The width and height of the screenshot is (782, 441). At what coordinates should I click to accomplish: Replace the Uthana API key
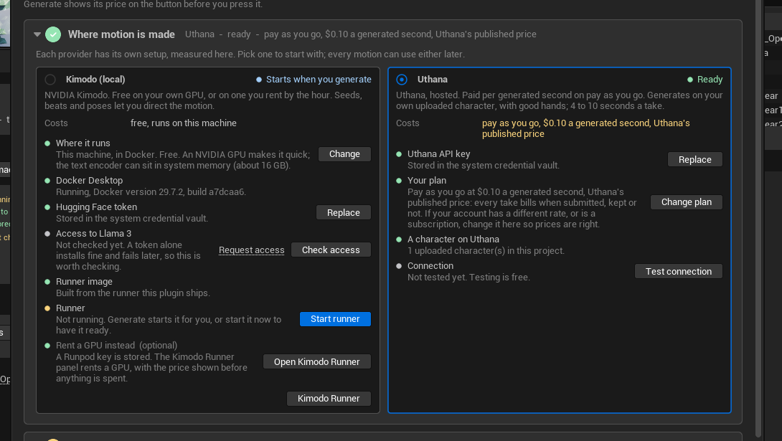coord(694,159)
